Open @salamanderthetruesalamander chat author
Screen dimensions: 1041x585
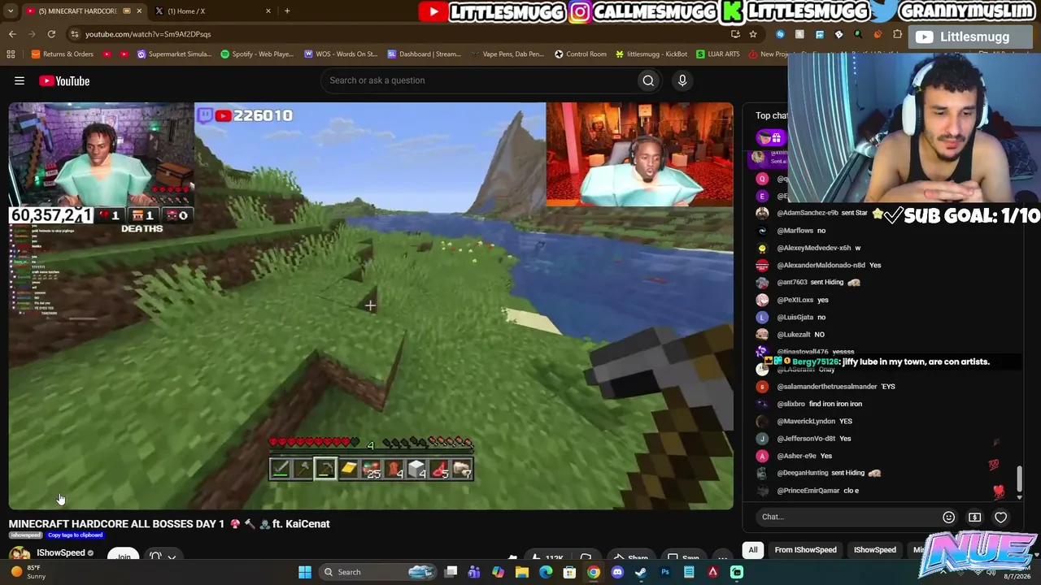tap(827, 387)
